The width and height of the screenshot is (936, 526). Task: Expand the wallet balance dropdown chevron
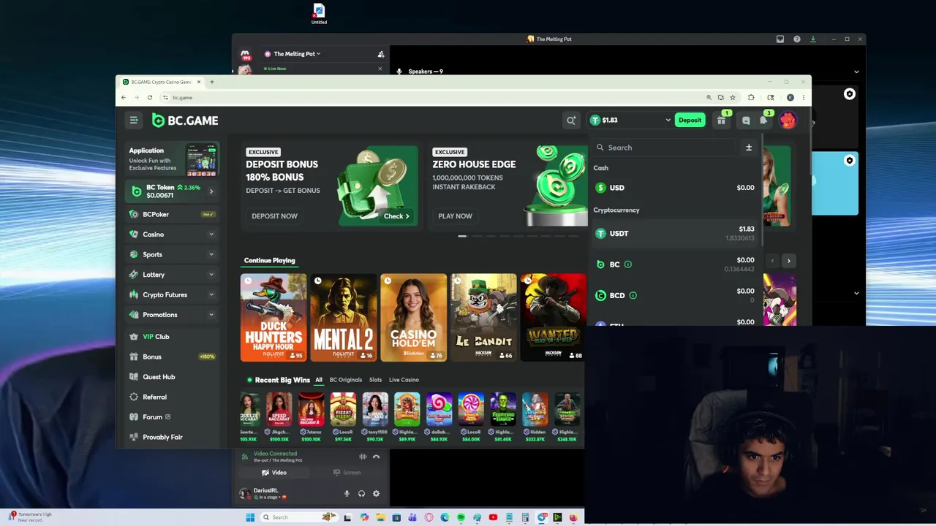[668, 121]
